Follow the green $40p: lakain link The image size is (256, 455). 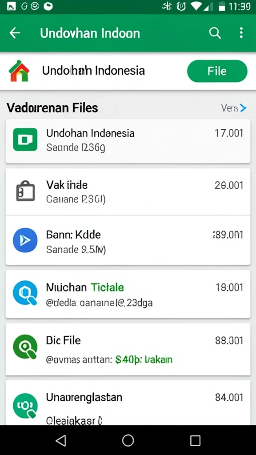(144, 360)
